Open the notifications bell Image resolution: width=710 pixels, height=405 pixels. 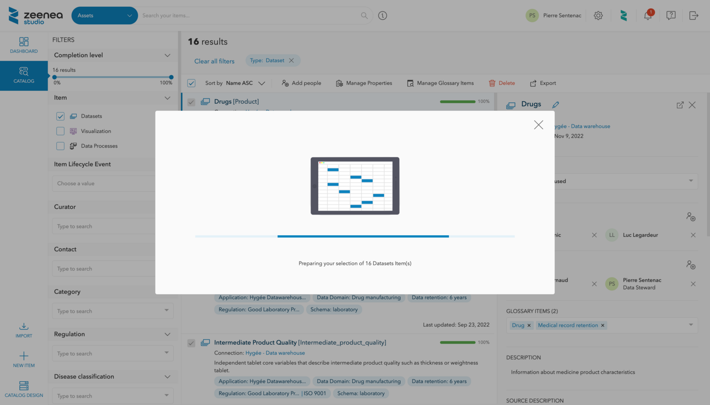(x=648, y=15)
